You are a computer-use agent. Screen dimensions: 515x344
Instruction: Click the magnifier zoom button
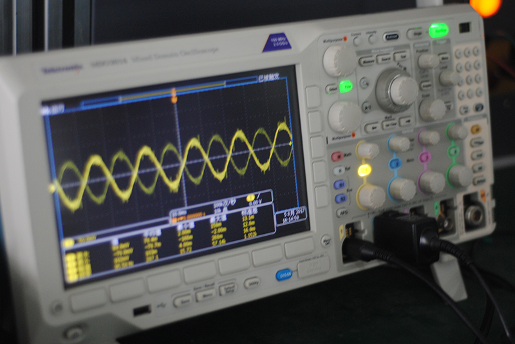(364, 83)
